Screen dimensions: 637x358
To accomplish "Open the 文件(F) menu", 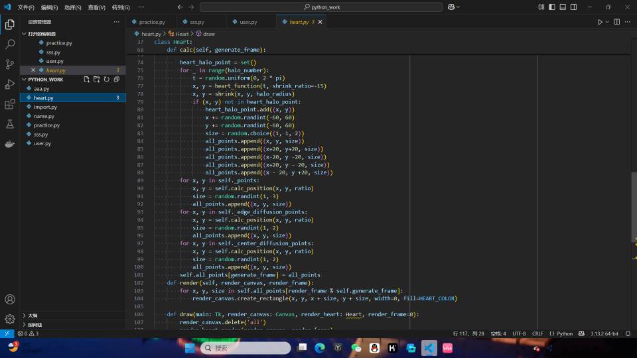I will pyautogui.click(x=26, y=7).
